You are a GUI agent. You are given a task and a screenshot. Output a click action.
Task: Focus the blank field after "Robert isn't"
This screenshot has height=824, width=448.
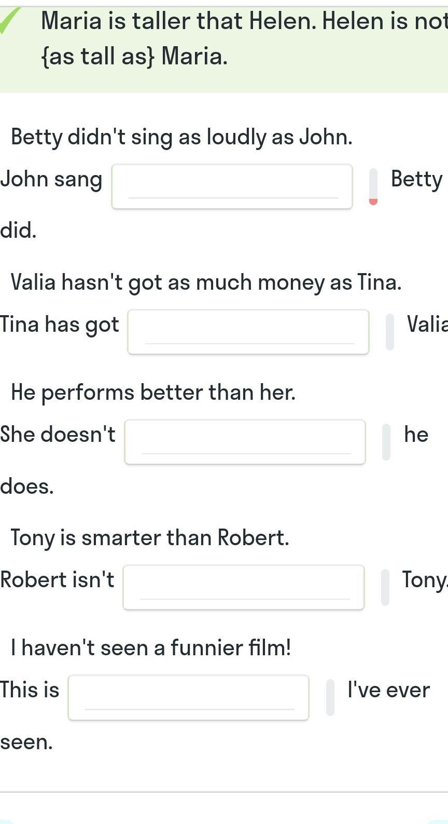[x=244, y=587]
